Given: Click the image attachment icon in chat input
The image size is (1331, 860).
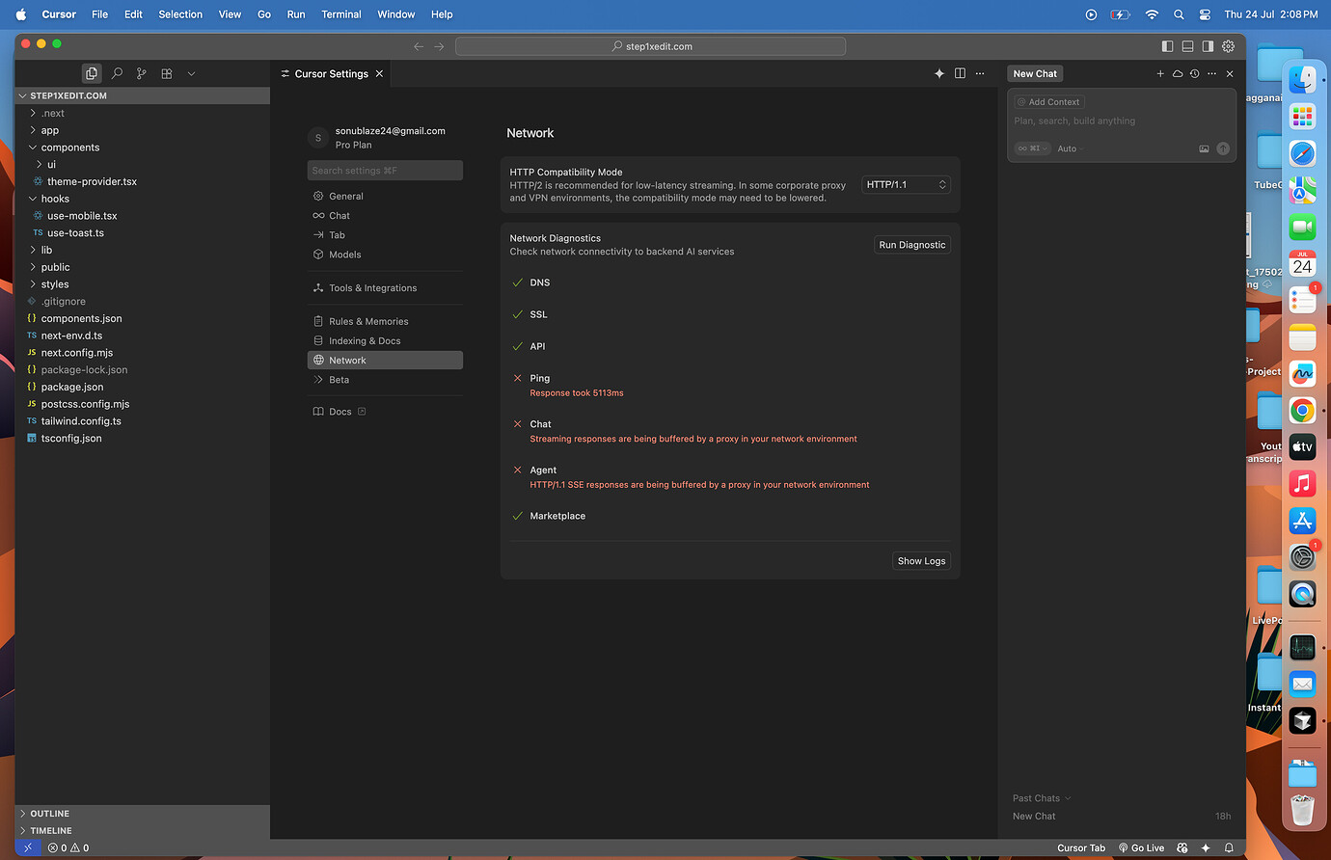Looking at the screenshot, I should pyautogui.click(x=1204, y=148).
